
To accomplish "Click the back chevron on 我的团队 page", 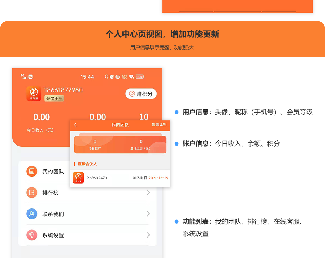I will coord(75,125).
